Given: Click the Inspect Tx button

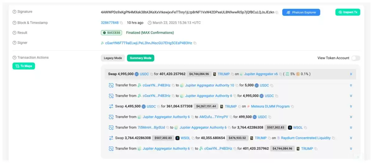Looking at the screenshot, I should coord(348,12).
